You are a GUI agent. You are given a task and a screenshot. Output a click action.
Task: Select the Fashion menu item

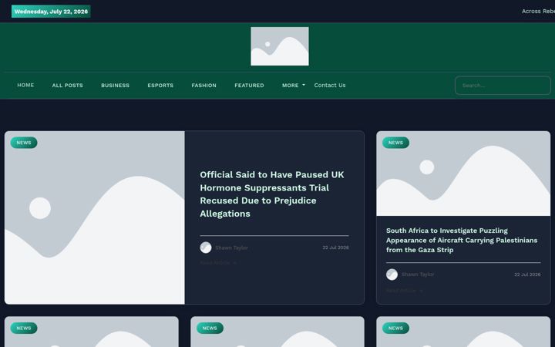[x=203, y=86]
